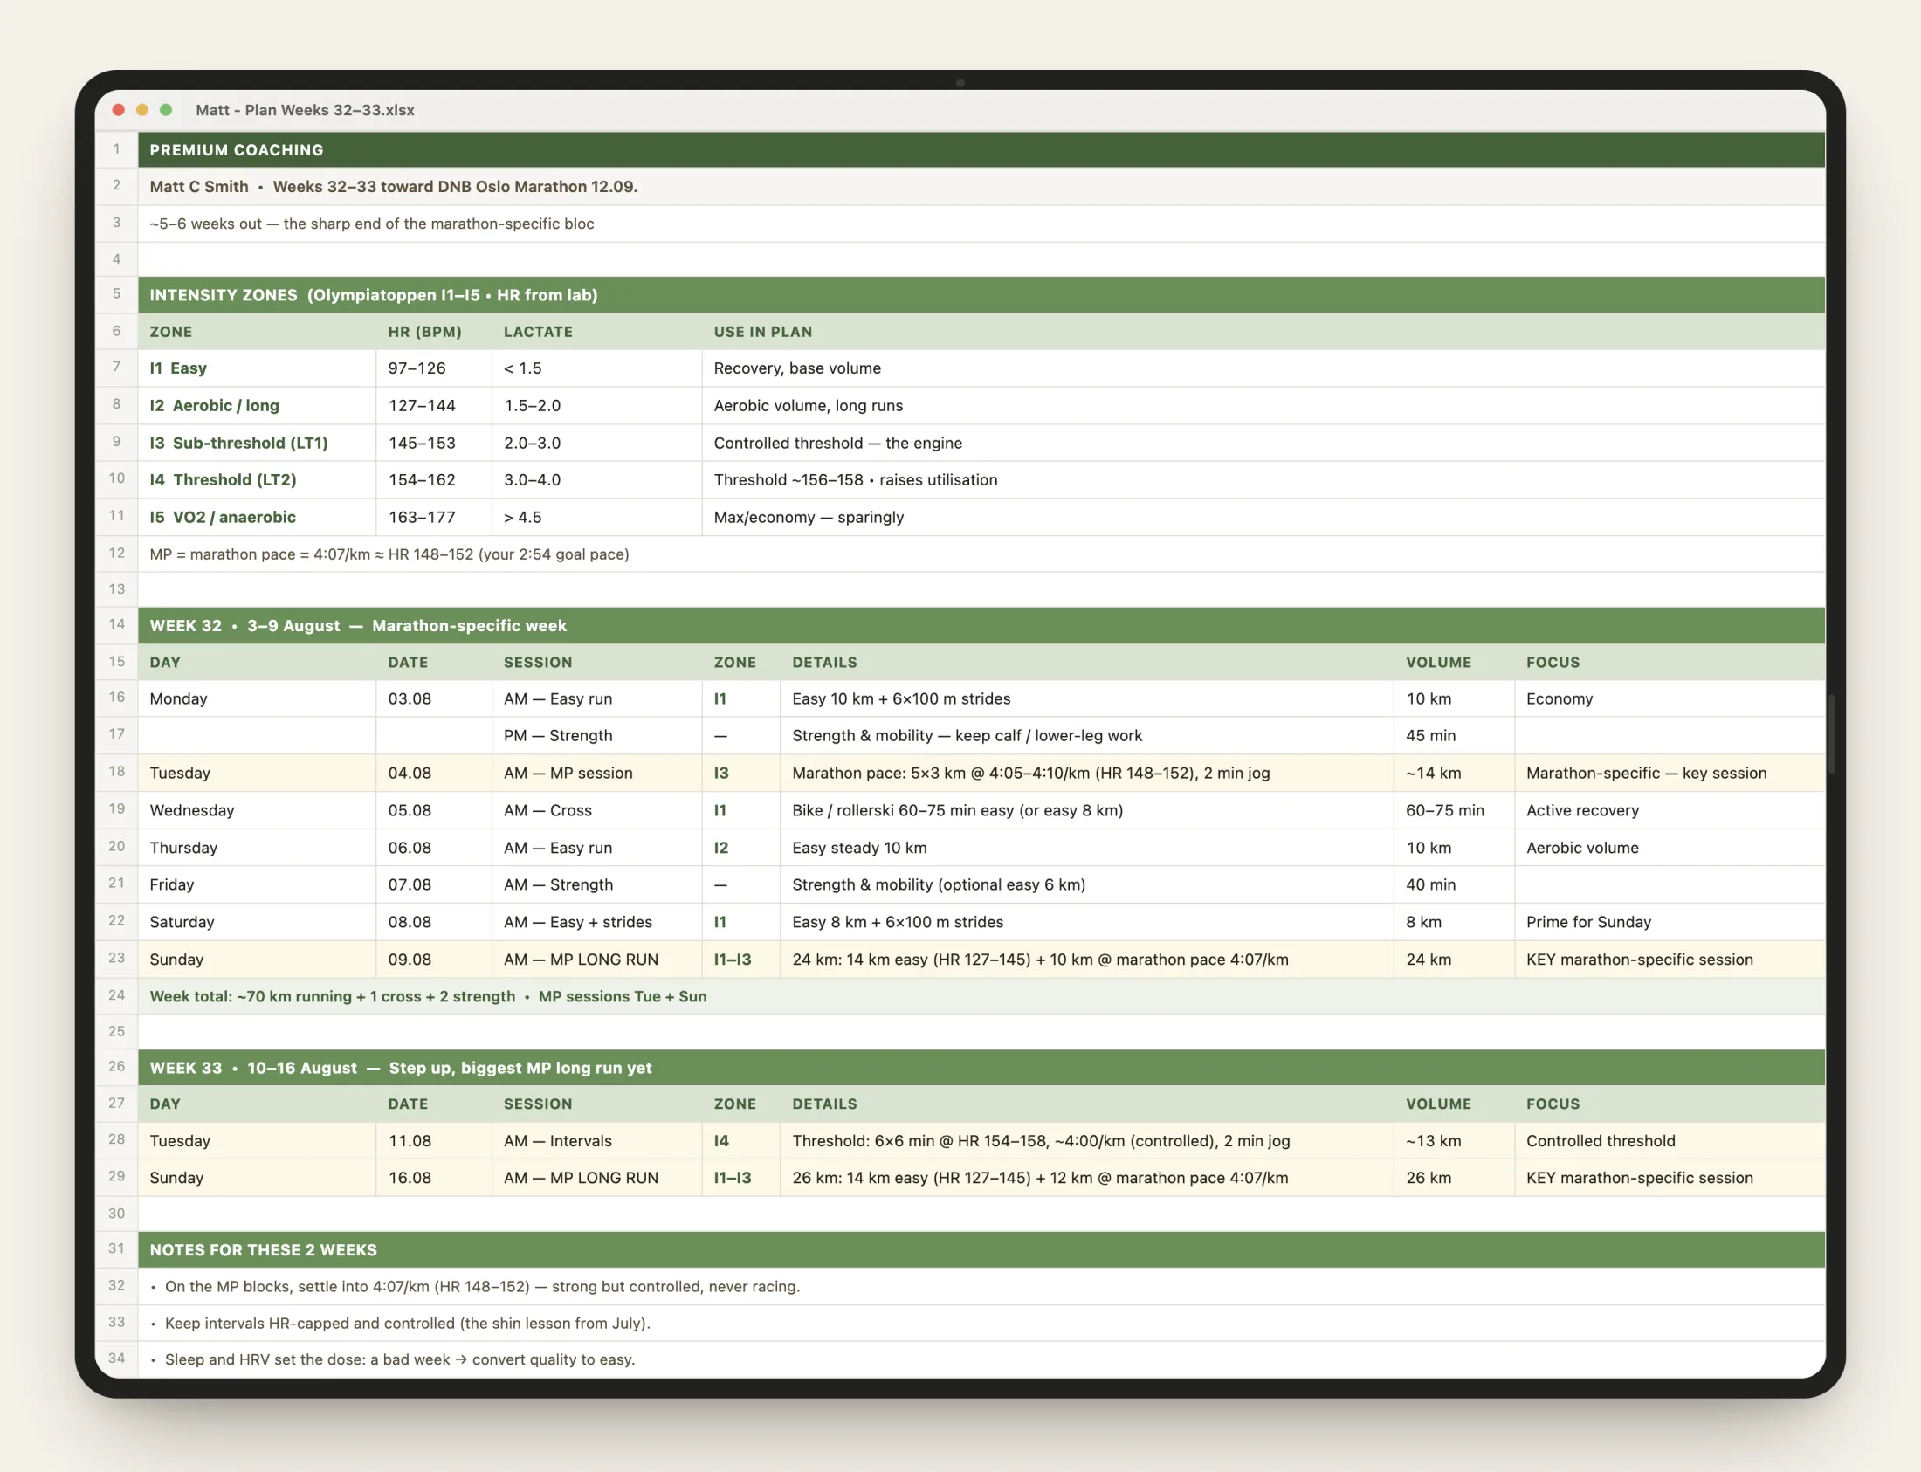Click the Thursday day cell

click(257, 848)
